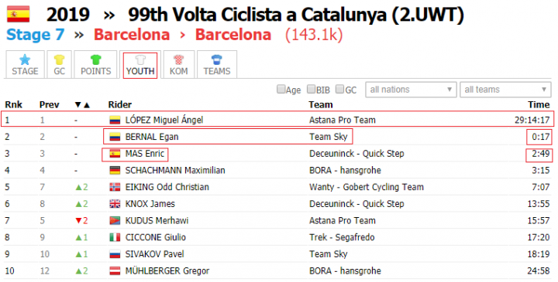Toggle the GC checkbox
This screenshot has height=282, width=558.
point(340,89)
